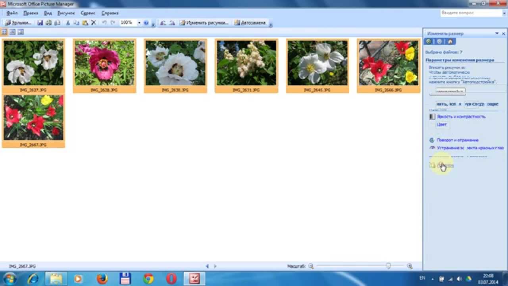Image resolution: width=508 pixels, height=286 pixels.
Task: Open the Поворот и отражение link
Action: (x=458, y=140)
